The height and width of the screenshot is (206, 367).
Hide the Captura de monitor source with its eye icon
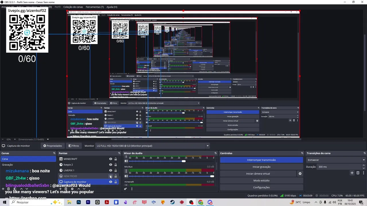(111, 182)
